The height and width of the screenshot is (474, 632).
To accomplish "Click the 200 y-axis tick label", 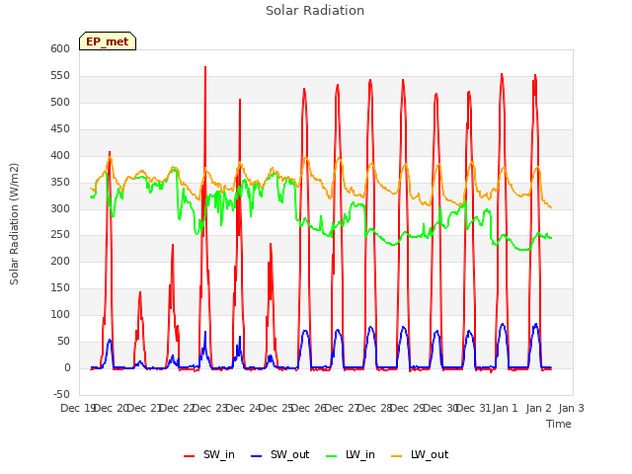I will pos(60,261).
